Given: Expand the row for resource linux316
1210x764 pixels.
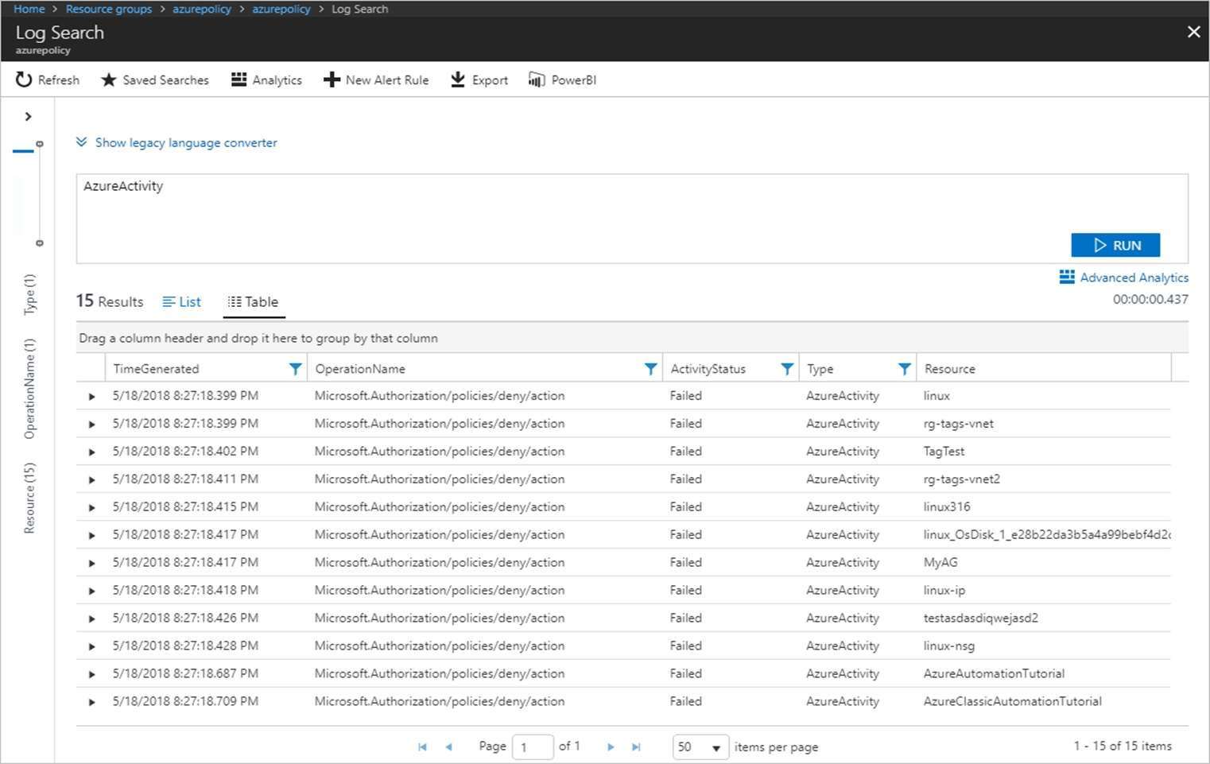Looking at the screenshot, I should point(91,507).
